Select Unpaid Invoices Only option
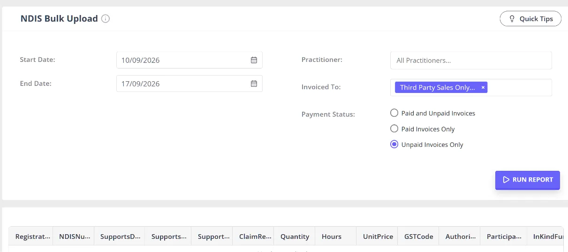 [x=394, y=145]
